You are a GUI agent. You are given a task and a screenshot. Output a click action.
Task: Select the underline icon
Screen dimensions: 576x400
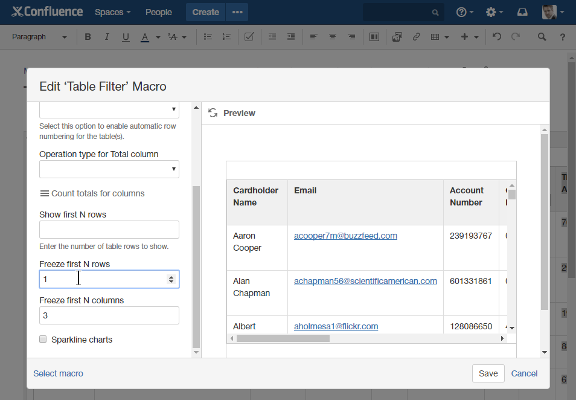(126, 37)
